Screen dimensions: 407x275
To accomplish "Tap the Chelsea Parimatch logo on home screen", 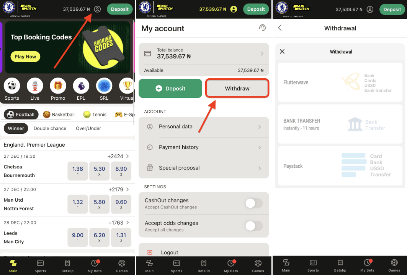I will point(20,9).
